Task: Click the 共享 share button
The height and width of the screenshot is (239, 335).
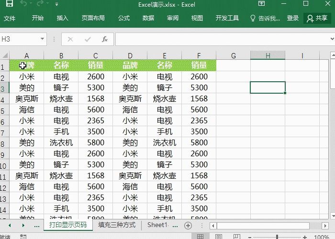Action: (317, 18)
